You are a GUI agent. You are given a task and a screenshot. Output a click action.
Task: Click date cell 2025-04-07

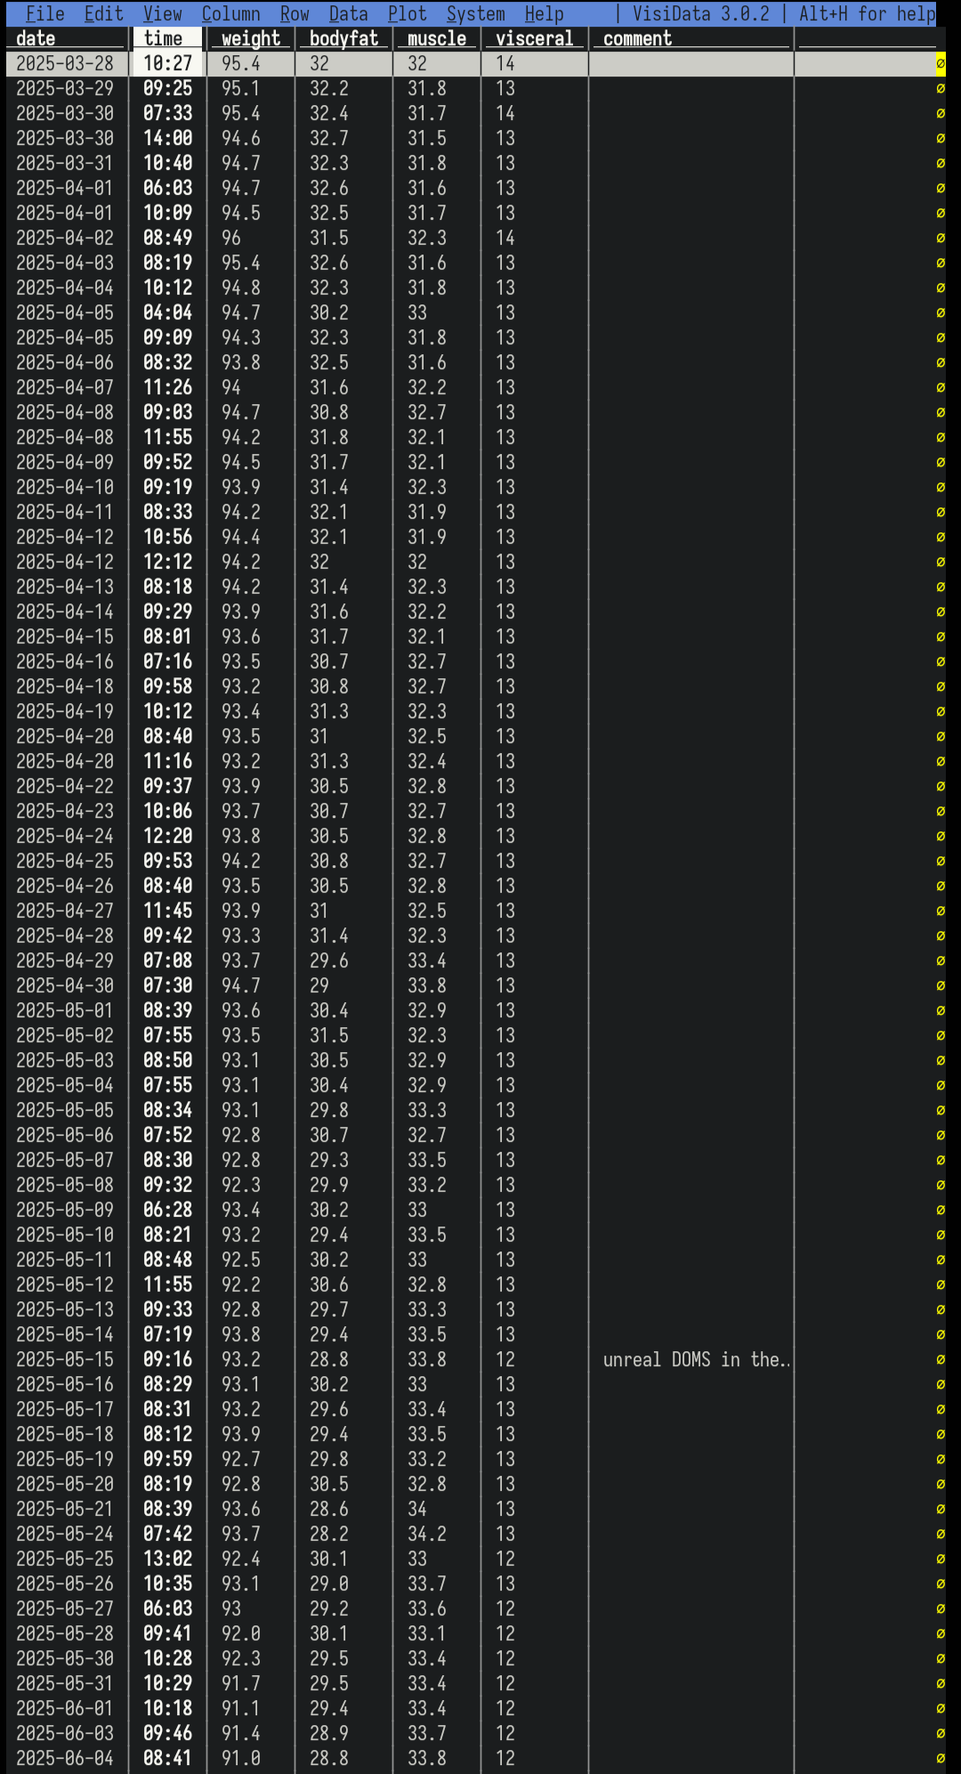(65, 387)
